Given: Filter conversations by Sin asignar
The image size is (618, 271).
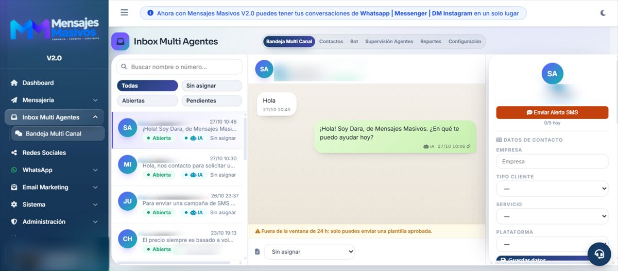Looking at the screenshot, I should pos(212,86).
